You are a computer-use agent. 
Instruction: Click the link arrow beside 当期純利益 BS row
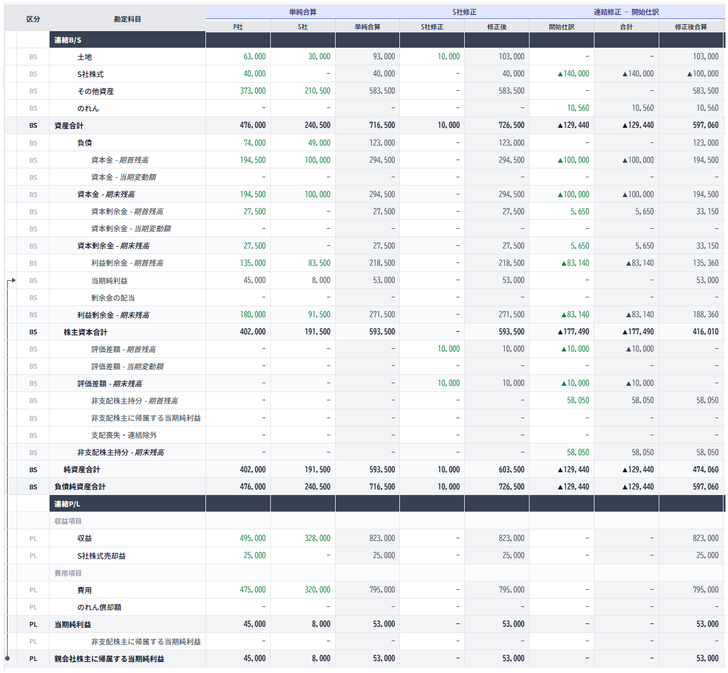click(11, 280)
